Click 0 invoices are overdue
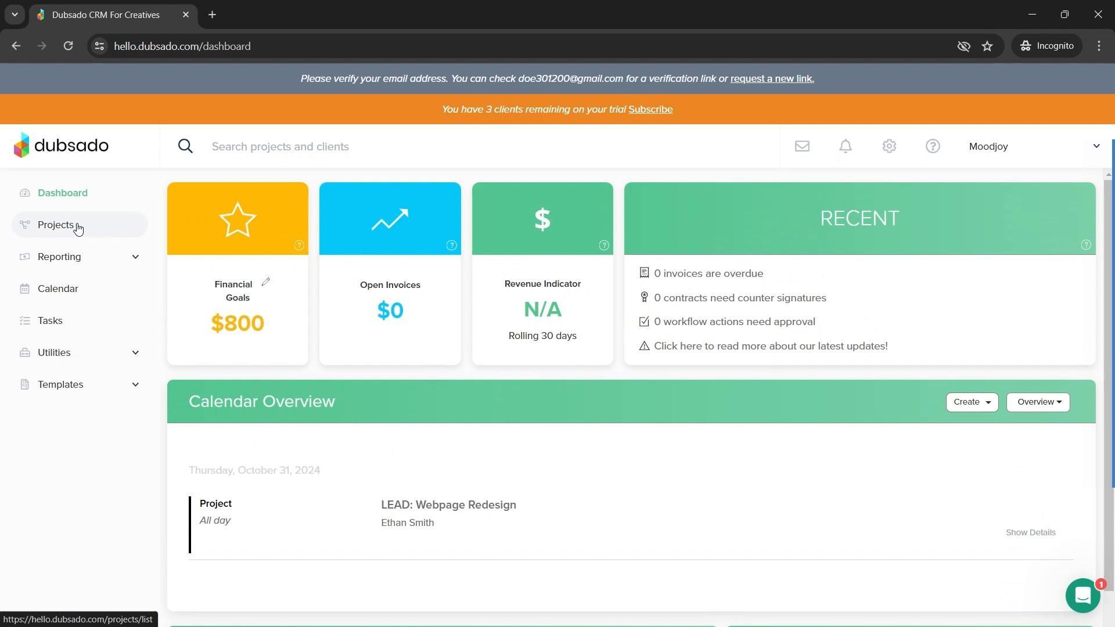This screenshot has height=627, width=1115. coord(708,273)
